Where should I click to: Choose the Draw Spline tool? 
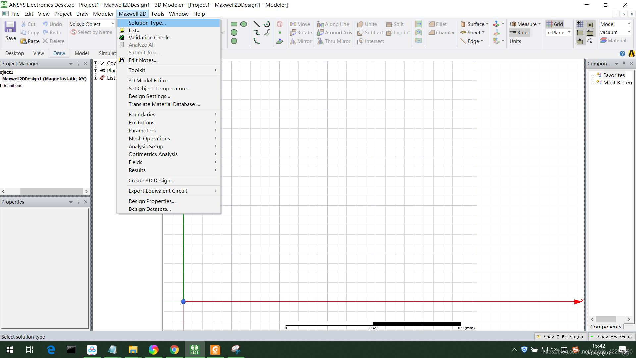[256, 32]
